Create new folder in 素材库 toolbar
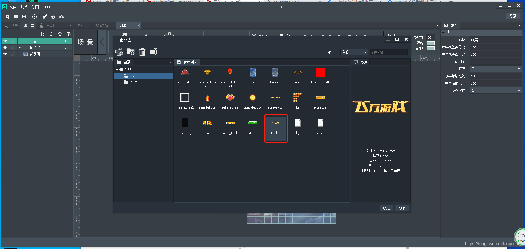This screenshot has width=525, height=249. point(131,52)
